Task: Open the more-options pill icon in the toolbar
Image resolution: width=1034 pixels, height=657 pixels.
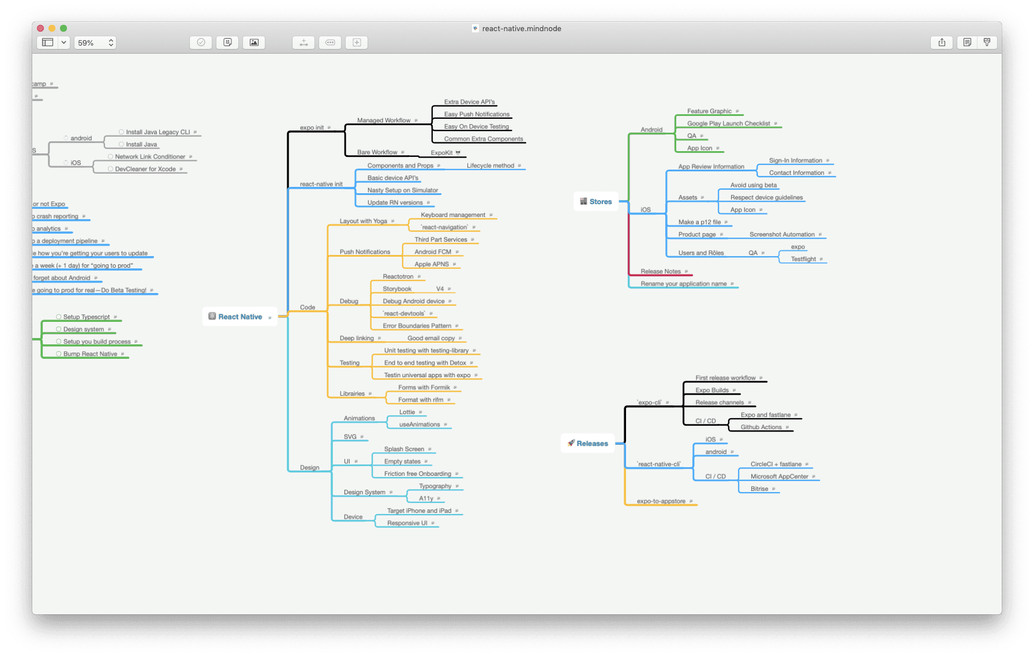Action: tap(329, 42)
